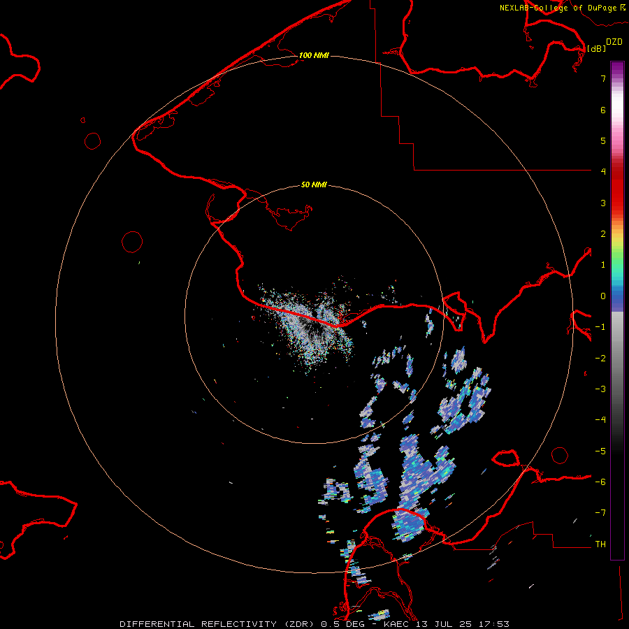
Task: Click the "-2" value on the dB scale
Action: tap(600, 359)
